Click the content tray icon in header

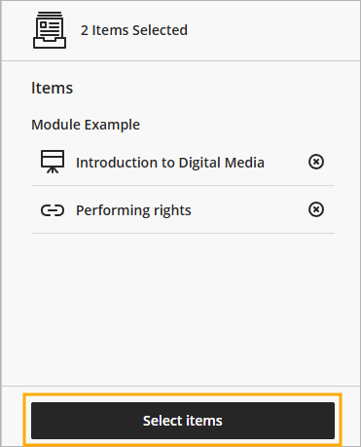point(50,30)
